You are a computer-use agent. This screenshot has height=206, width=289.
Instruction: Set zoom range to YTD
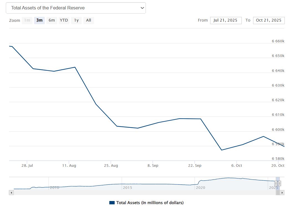pos(64,20)
